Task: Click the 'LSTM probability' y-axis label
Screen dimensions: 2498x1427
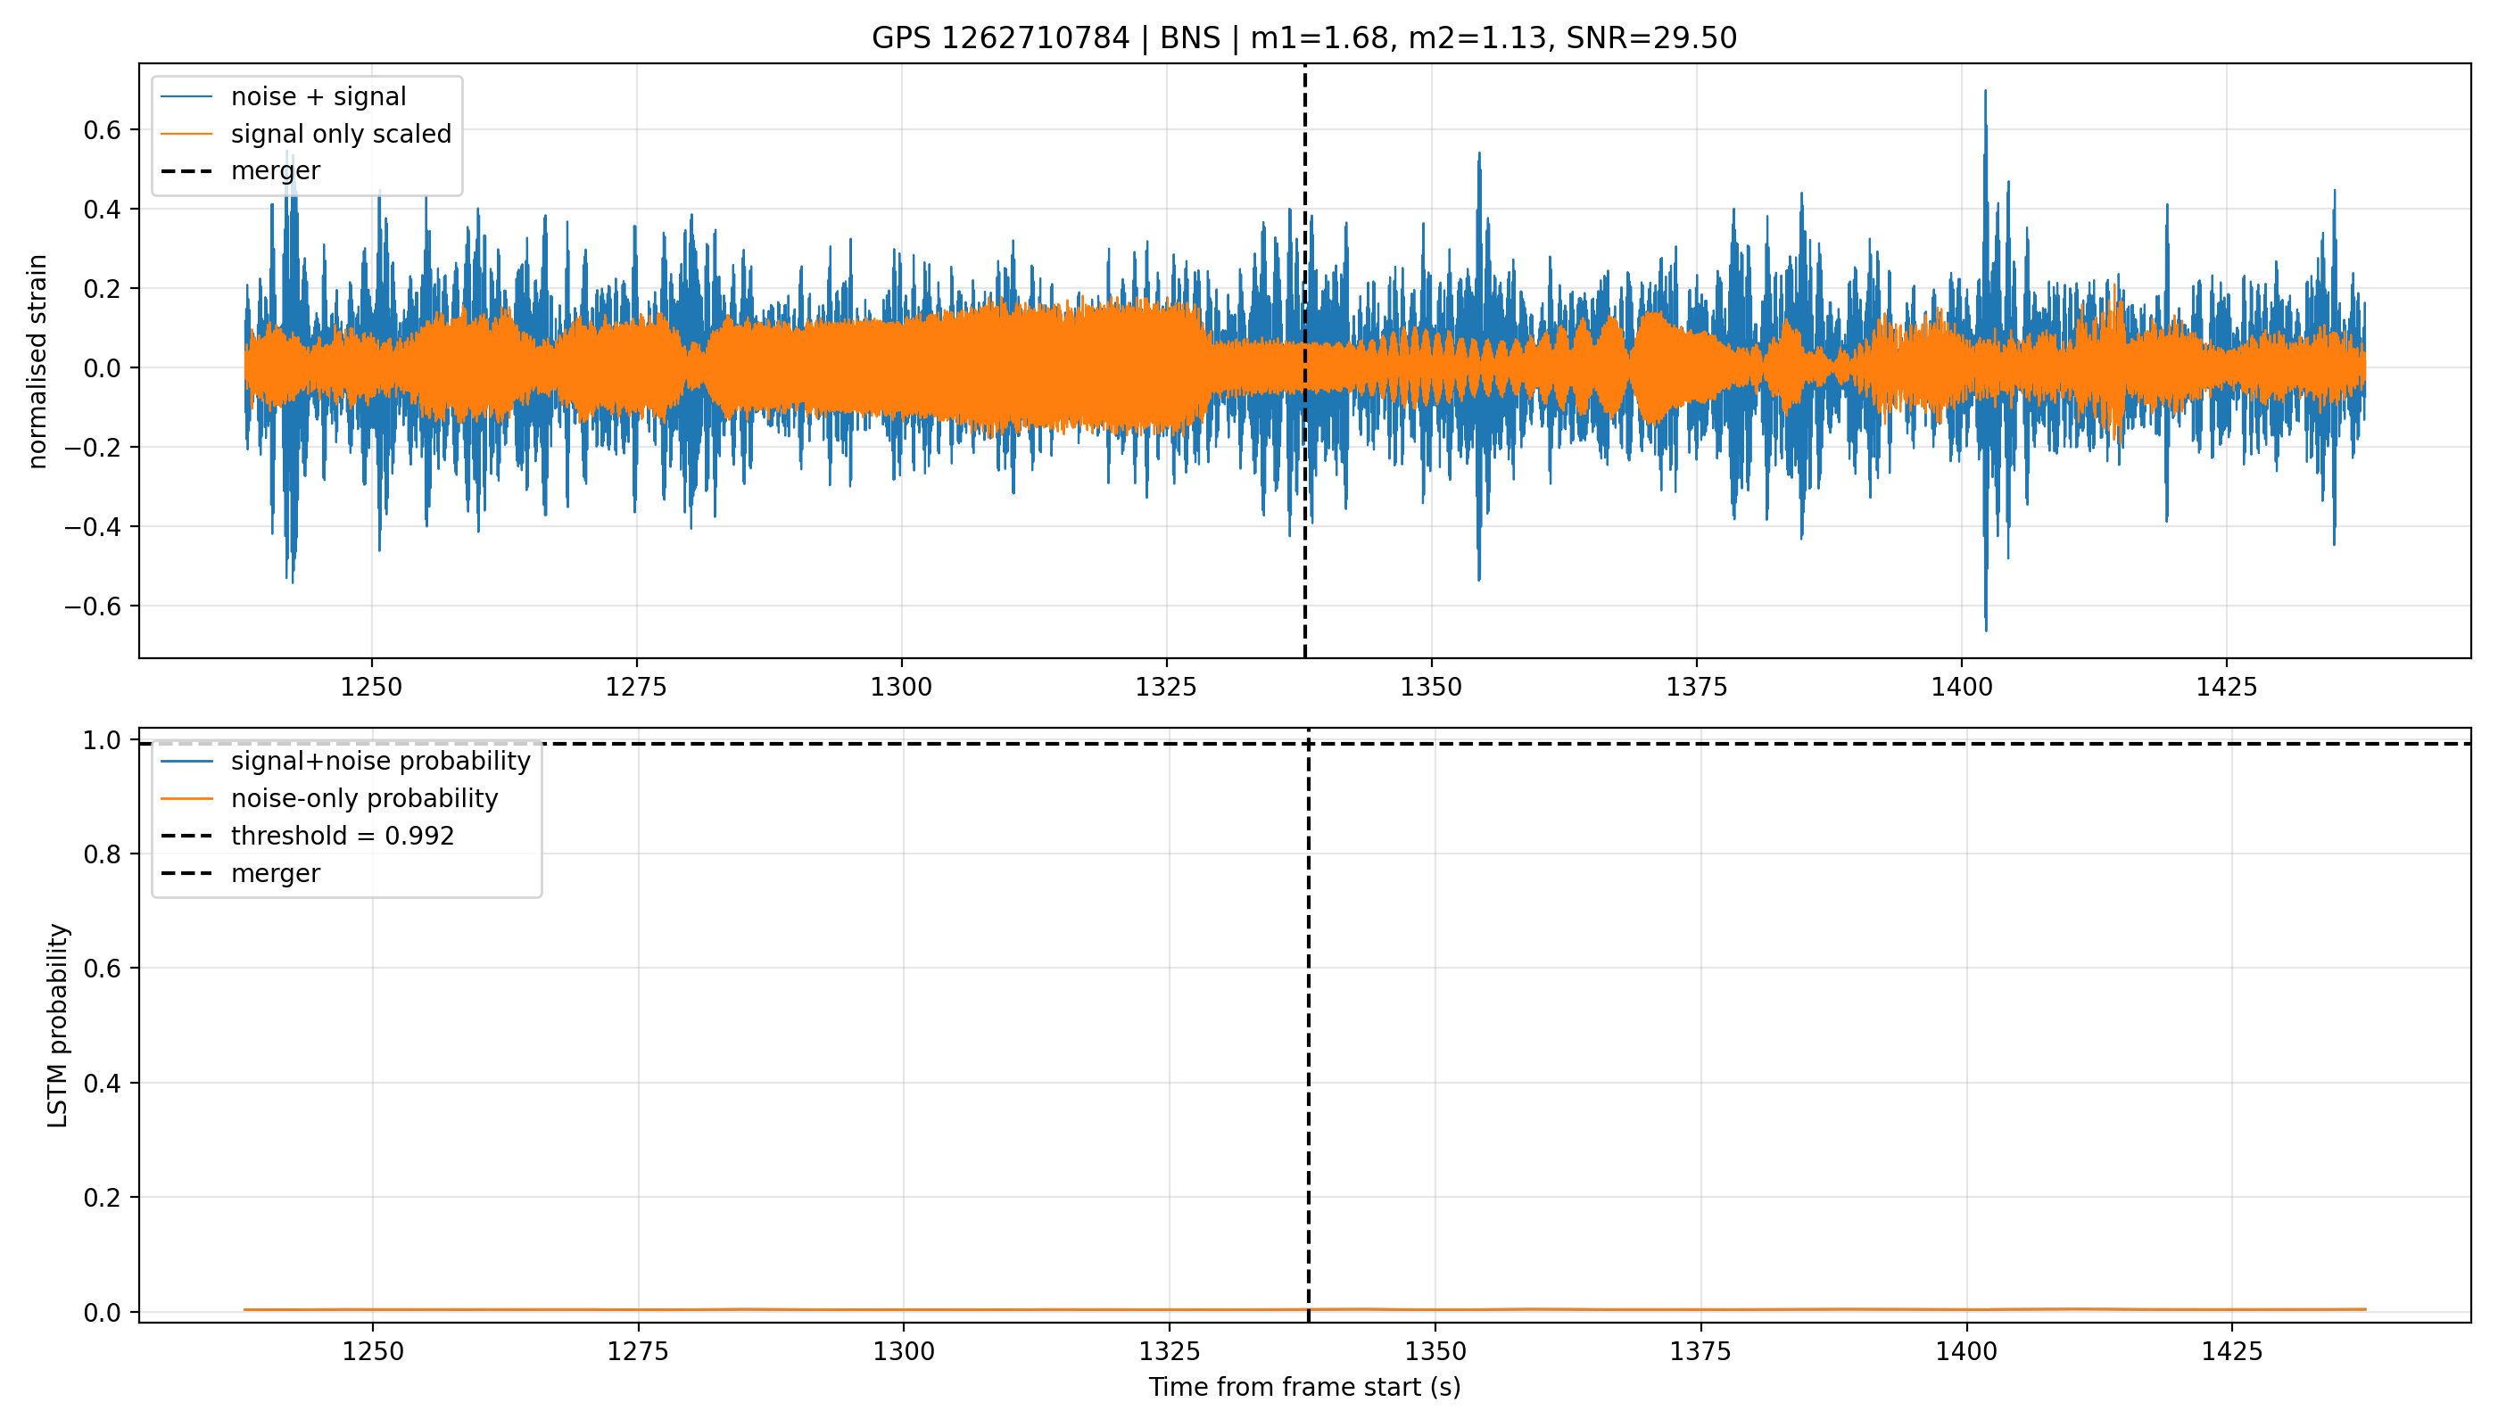Action: [58, 1027]
